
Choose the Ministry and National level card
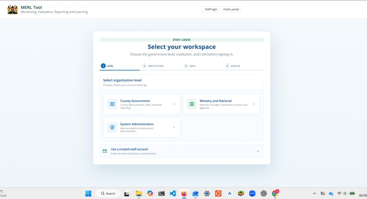tap(221, 104)
